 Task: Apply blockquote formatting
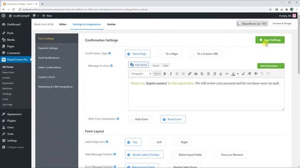196,74
